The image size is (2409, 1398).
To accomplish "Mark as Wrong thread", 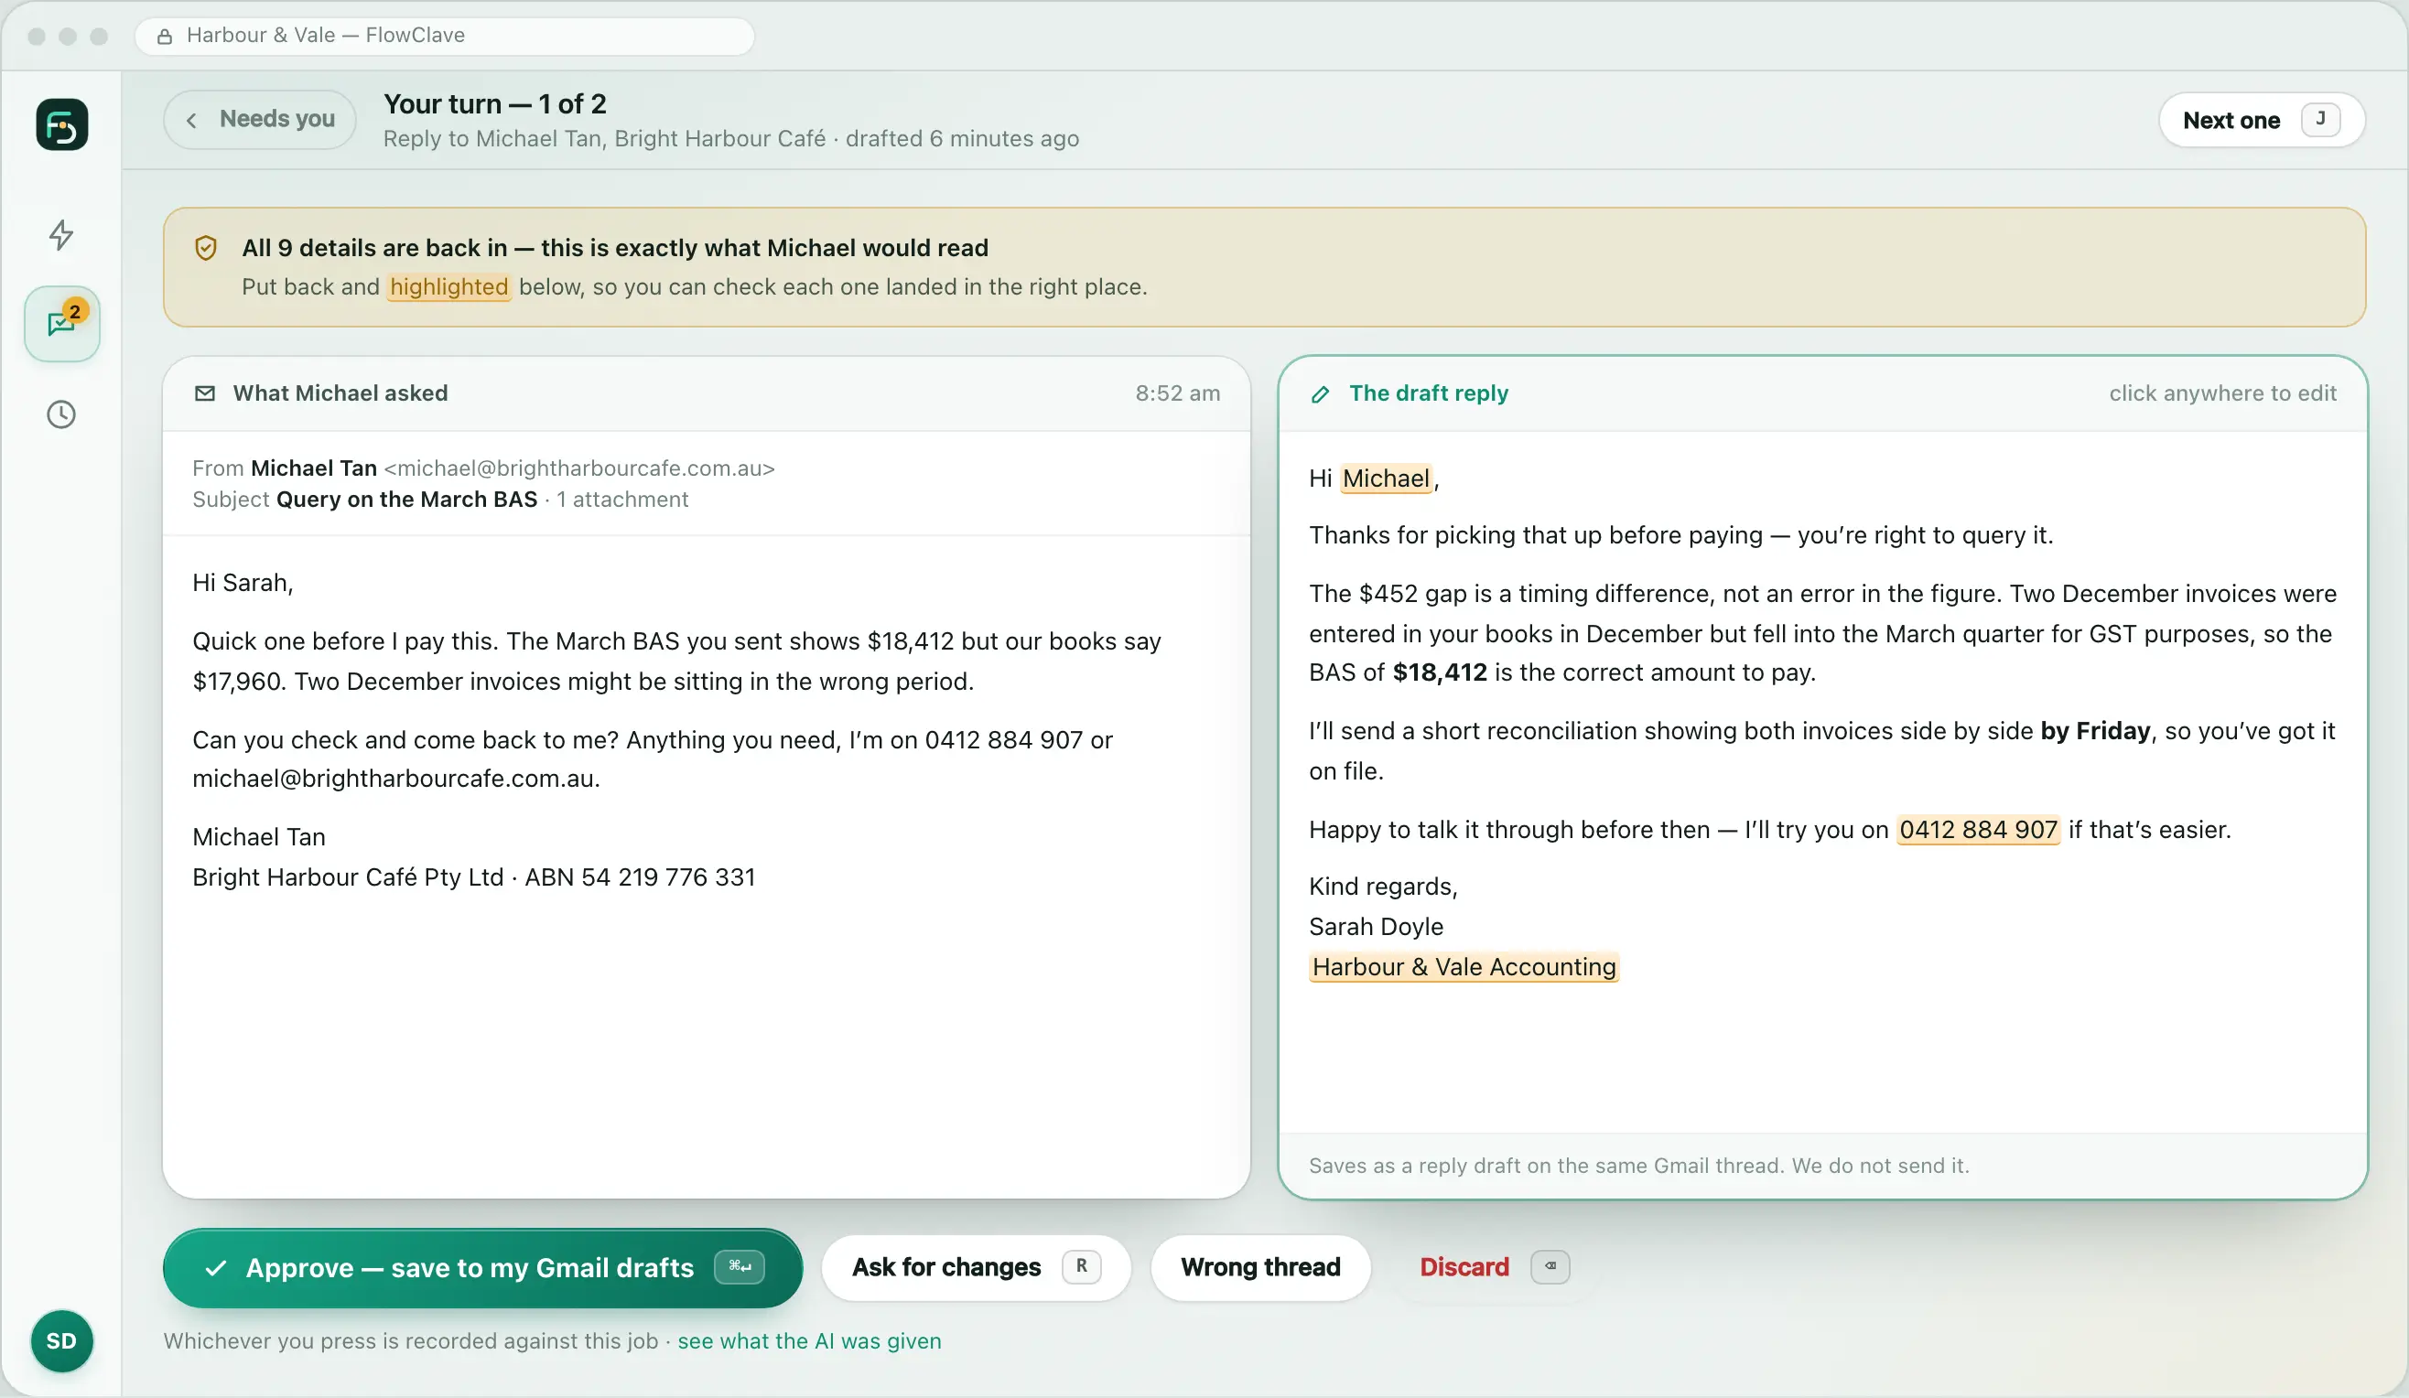I will (x=1260, y=1267).
